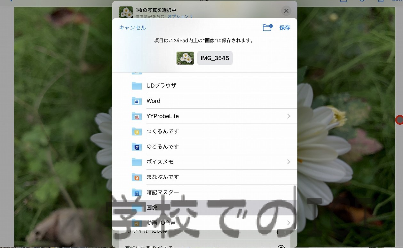Expand the YYProbeLite folder chevron
The width and height of the screenshot is (403, 248).
point(288,116)
